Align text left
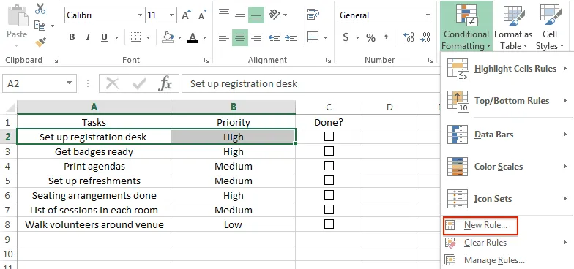This screenshot has width=574, height=269. tap(224, 37)
